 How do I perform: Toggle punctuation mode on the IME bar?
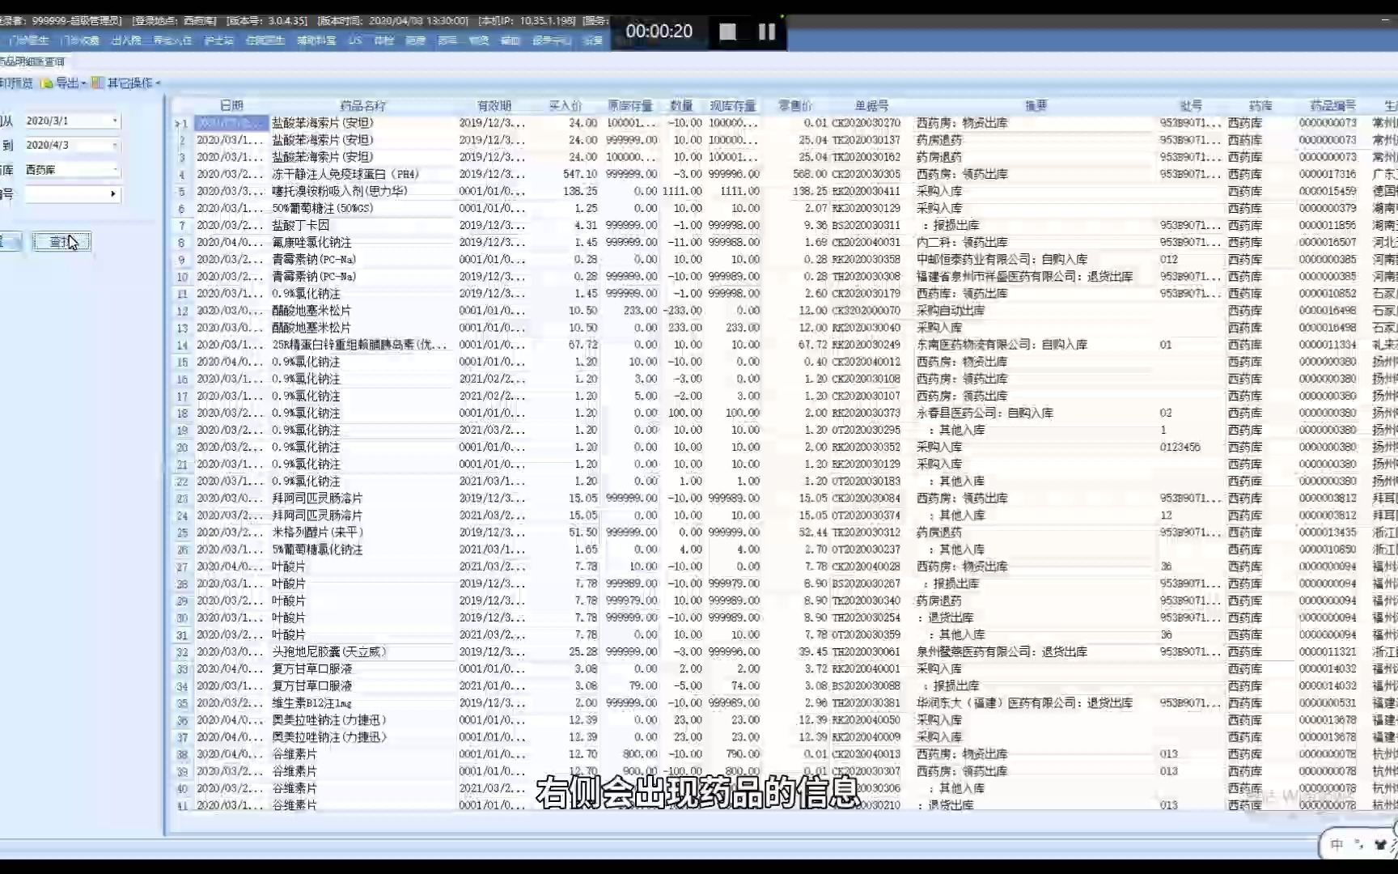1361,846
